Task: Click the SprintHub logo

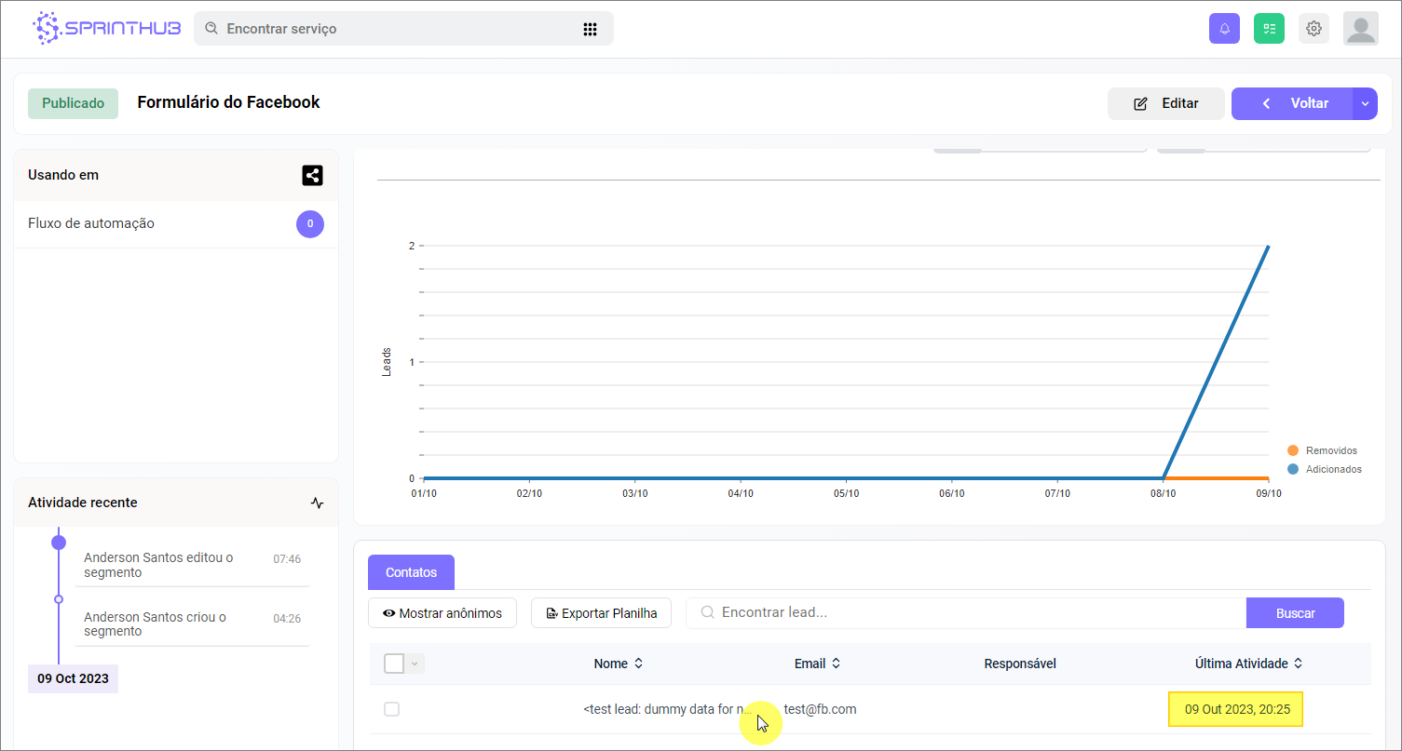Action: click(x=106, y=29)
